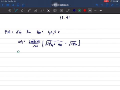Bookmark the current page
Viewport: 120px width, 90px height.
point(18,5)
